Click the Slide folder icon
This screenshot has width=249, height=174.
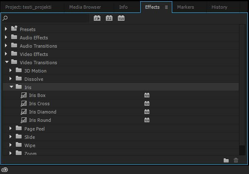click(x=19, y=136)
